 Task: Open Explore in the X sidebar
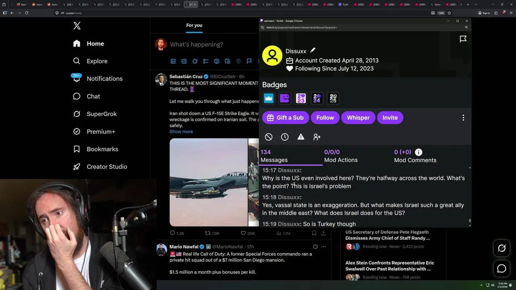[90, 61]
